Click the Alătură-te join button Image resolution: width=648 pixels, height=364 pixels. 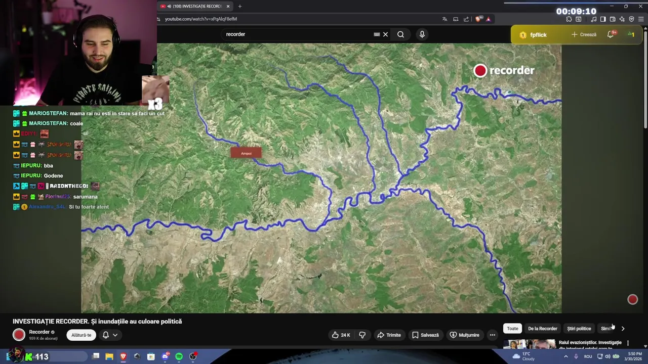81,335
